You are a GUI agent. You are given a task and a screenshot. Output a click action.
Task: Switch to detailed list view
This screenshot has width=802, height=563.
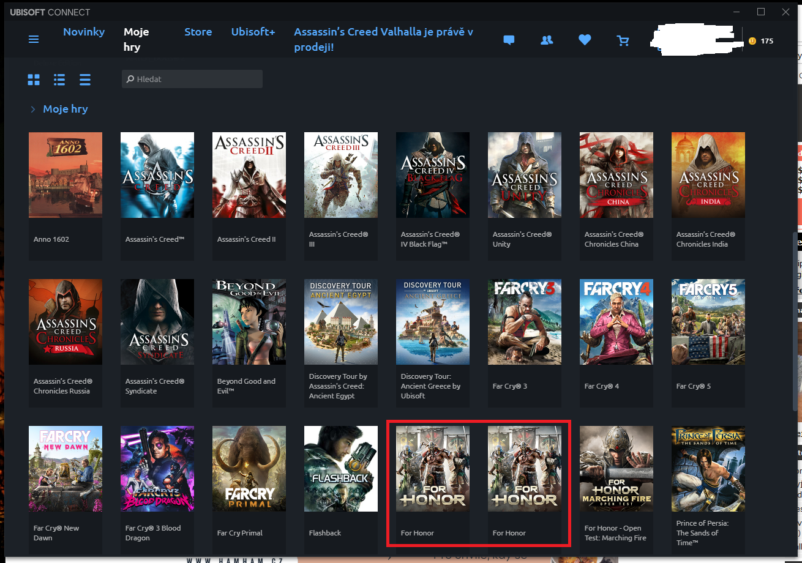(x=59, y=80)
